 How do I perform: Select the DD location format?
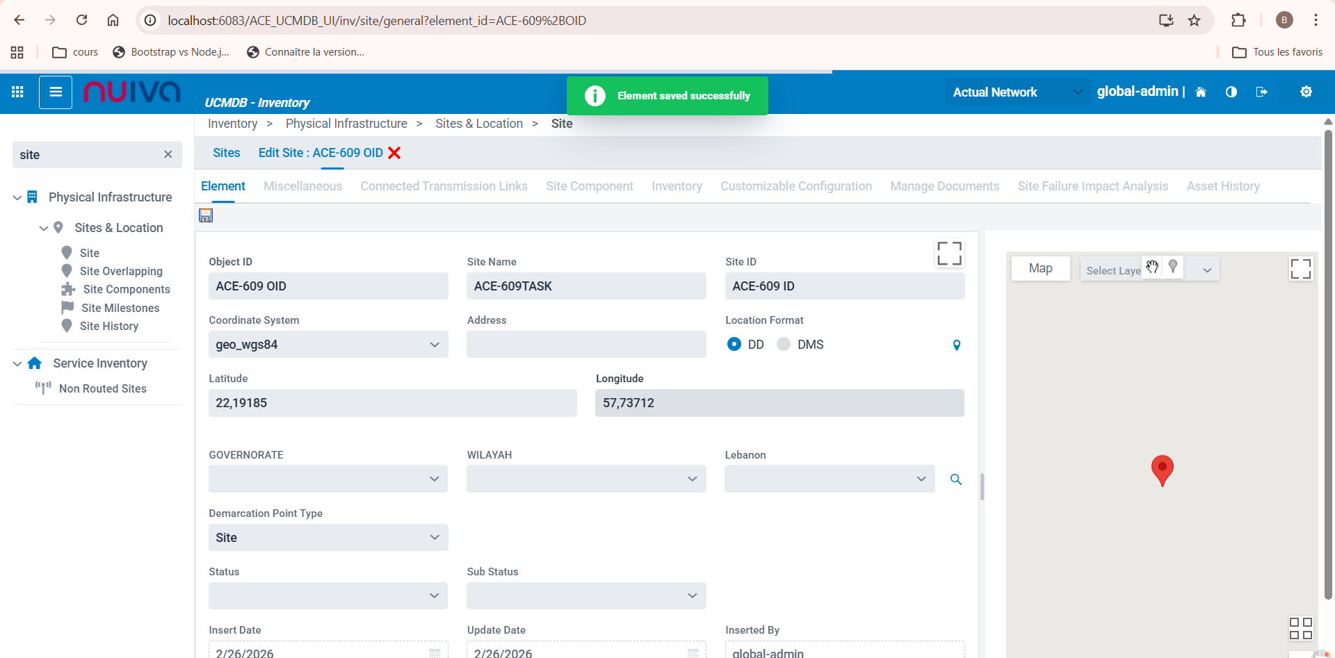734,345
